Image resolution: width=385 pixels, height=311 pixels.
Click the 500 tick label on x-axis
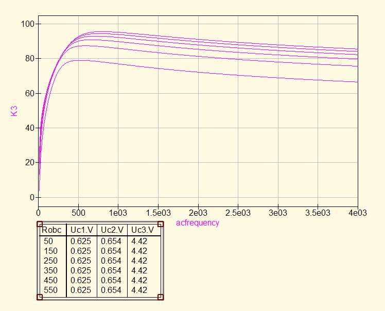point(78,213)
